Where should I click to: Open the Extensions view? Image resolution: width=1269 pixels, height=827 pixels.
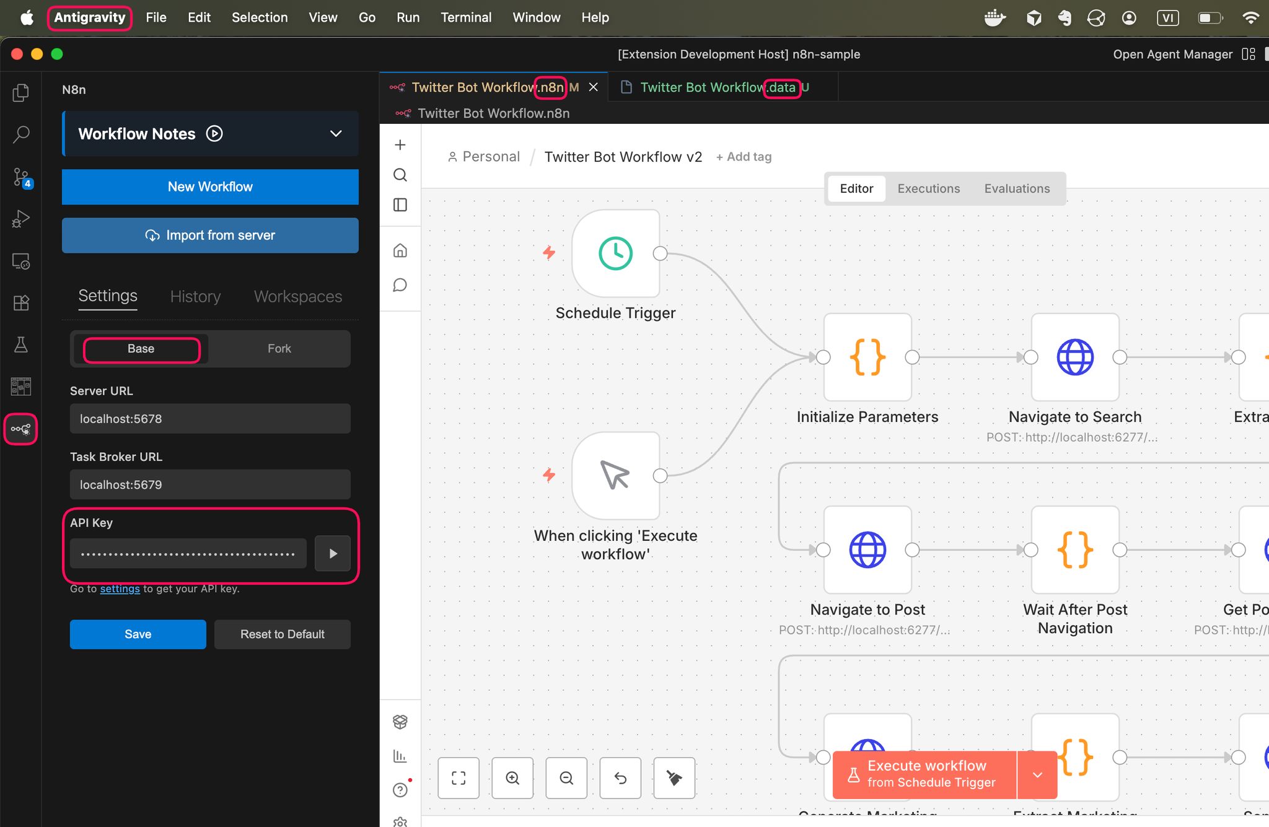pos(20,303)
